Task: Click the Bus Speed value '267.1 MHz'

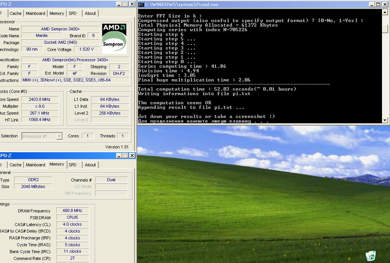Action: (40, 113)
